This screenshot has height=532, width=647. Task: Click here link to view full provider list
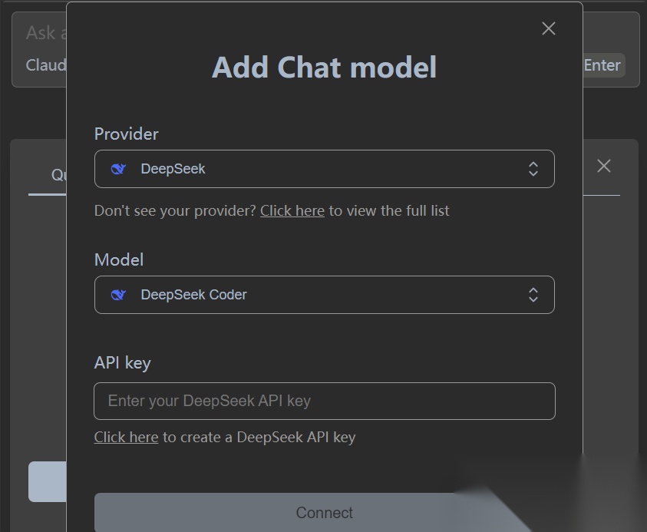pos(292,211)
